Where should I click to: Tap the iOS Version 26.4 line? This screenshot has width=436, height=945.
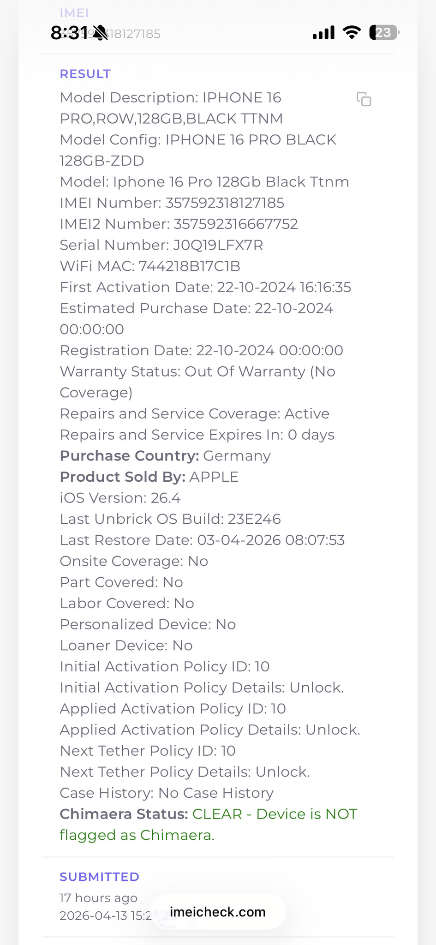[x=120, y=498]
